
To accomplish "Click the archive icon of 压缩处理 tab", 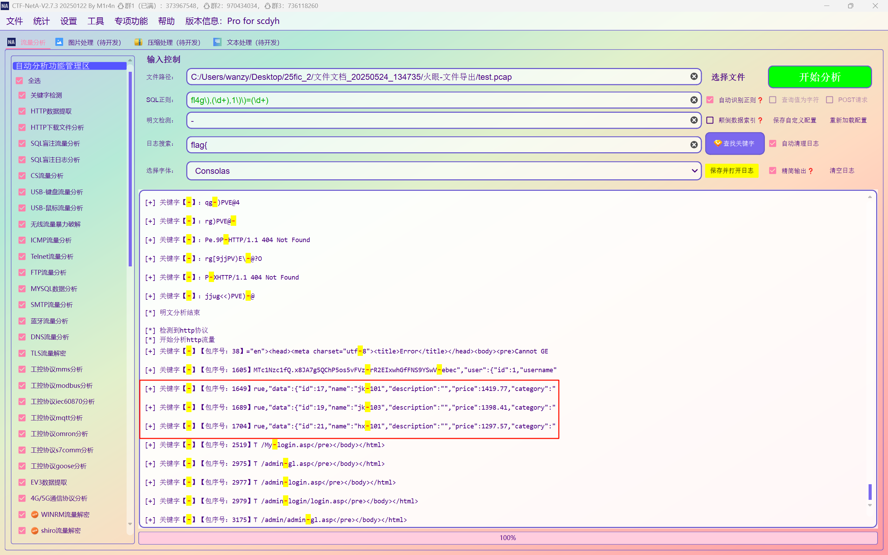I will coord(138,42).
